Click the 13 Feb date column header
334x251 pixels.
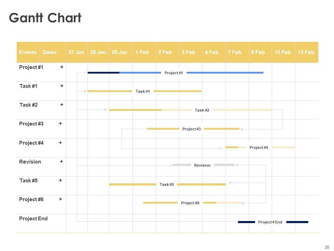pos(306,52)
